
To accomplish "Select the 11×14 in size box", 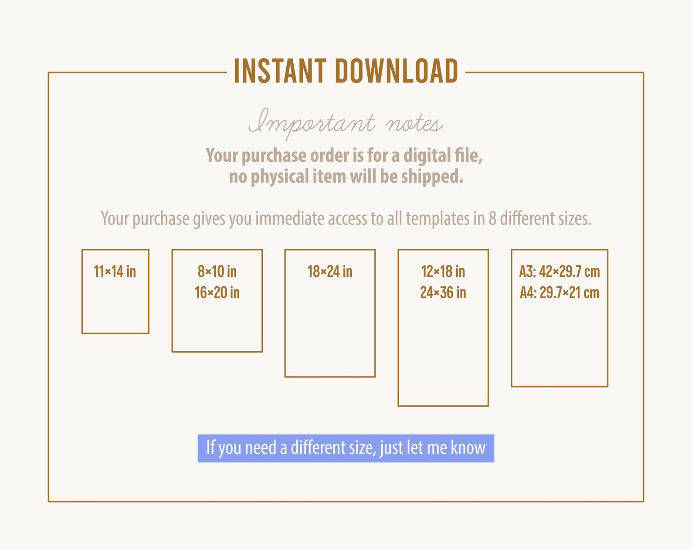I will (115, 292).
